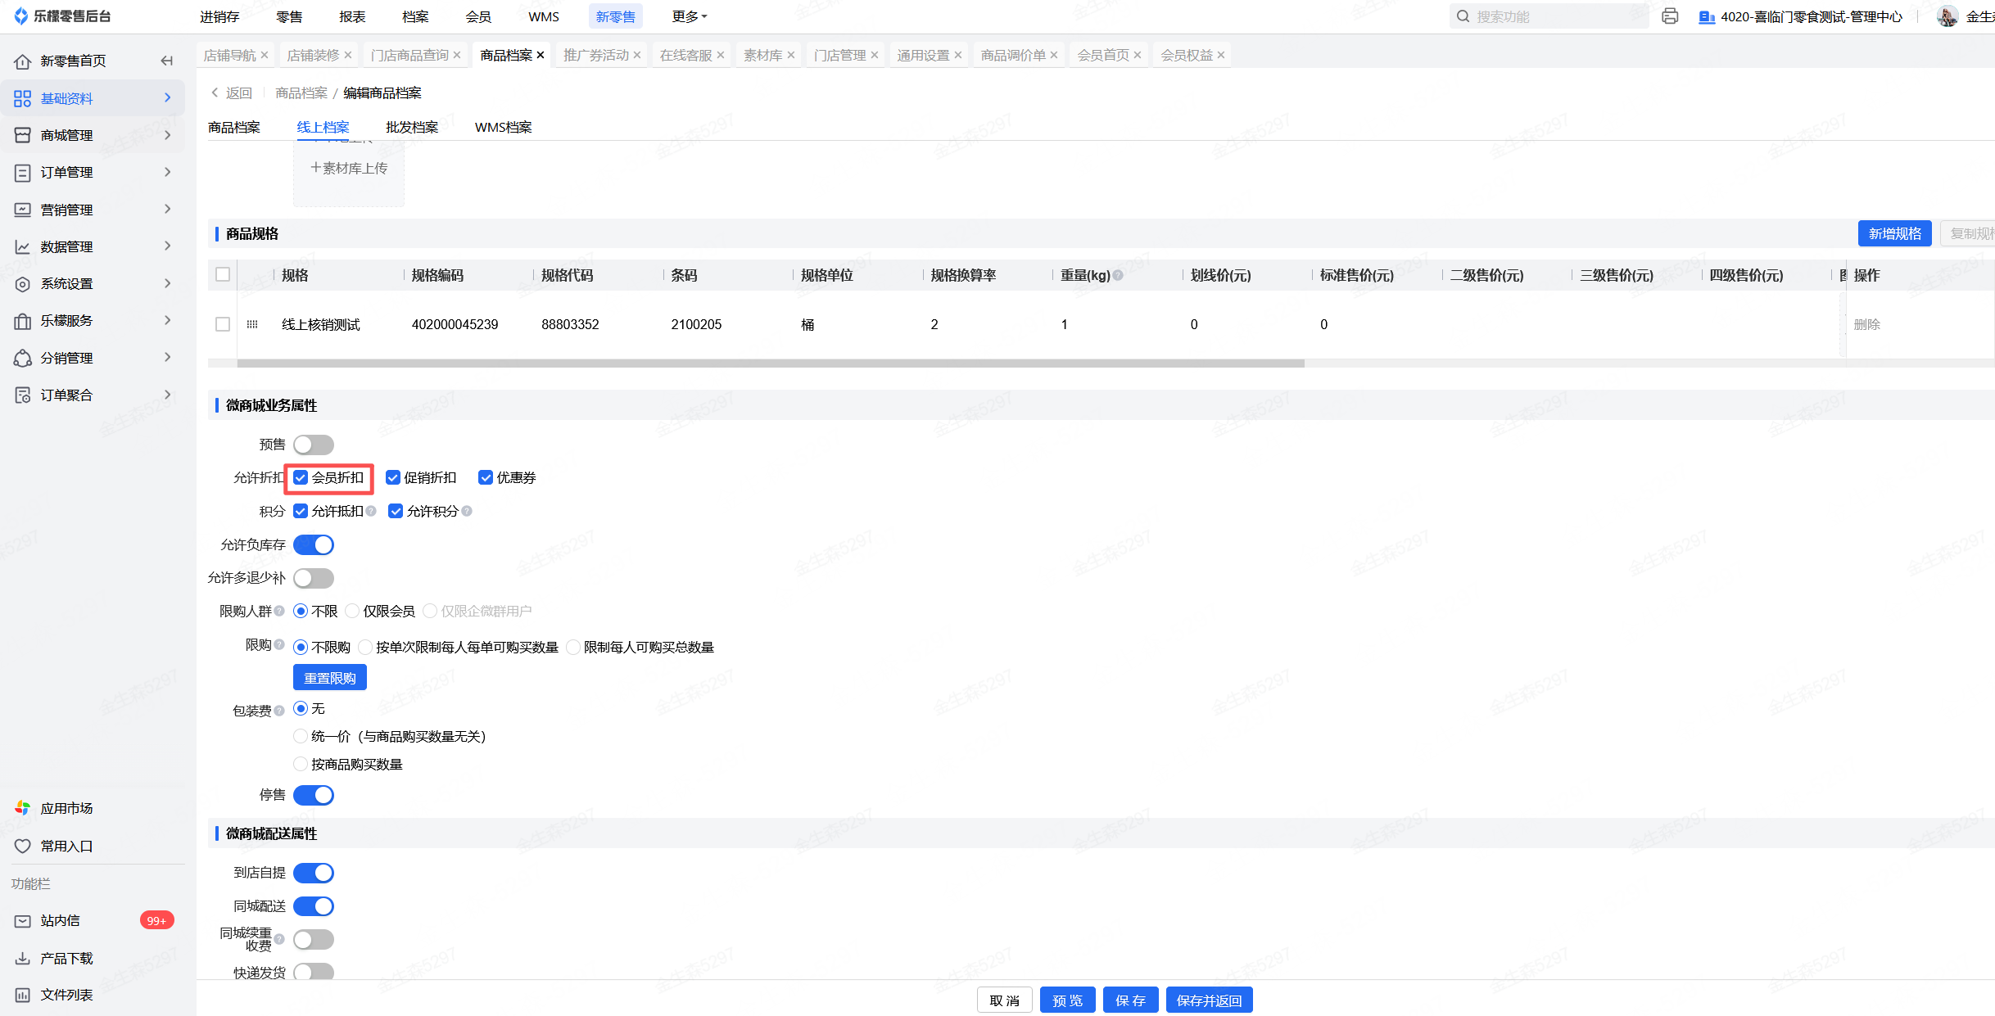The width and height of the screenshot is (1995, 1016).
Task: Open 产品下载 download icon
Action: click(x=23, y=958)
